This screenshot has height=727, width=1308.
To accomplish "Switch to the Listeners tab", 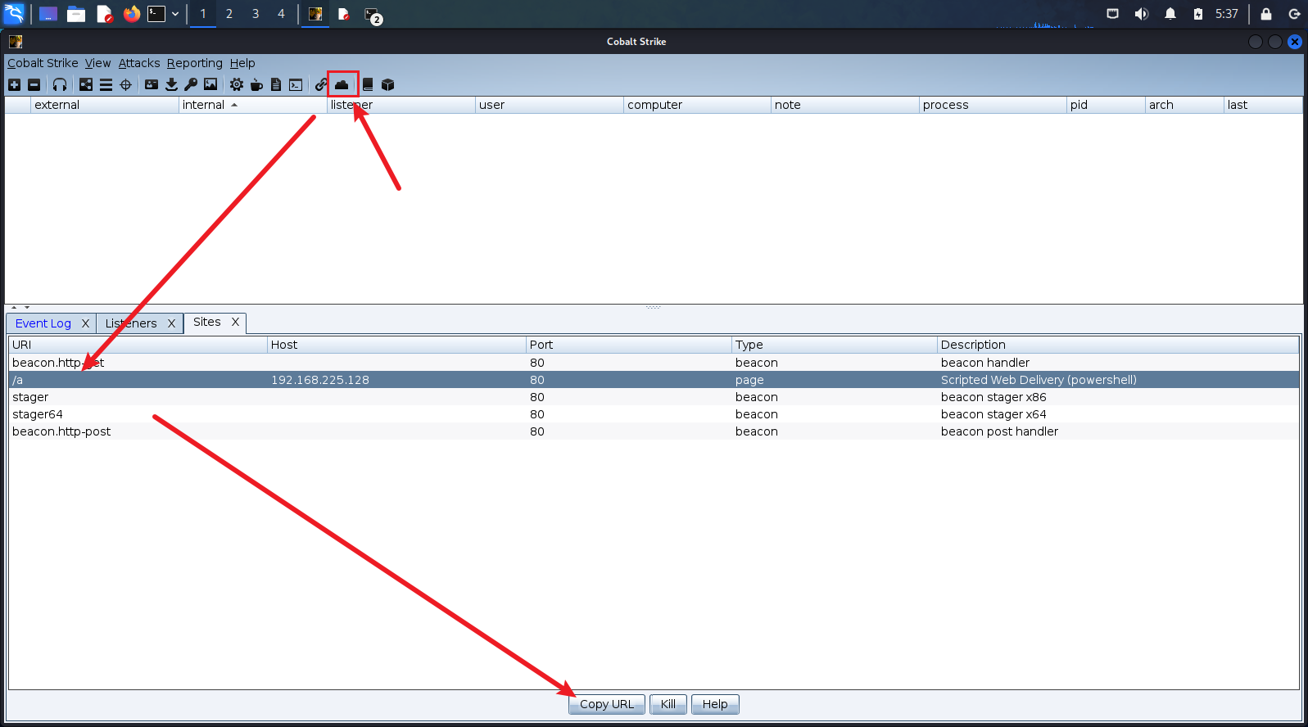I will (131, 323).
